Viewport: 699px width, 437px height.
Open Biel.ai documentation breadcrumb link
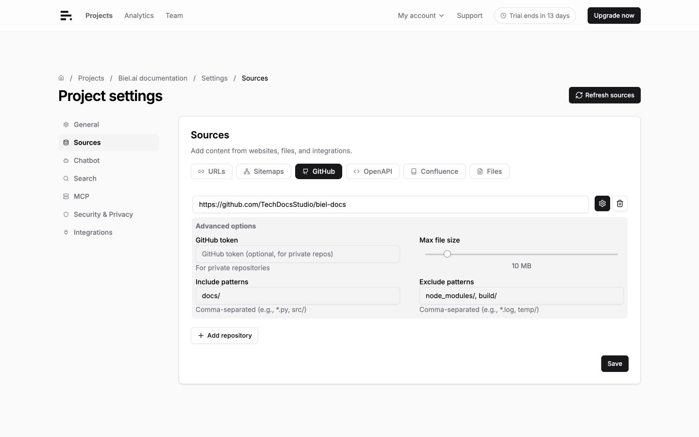(x=152, y=78)
